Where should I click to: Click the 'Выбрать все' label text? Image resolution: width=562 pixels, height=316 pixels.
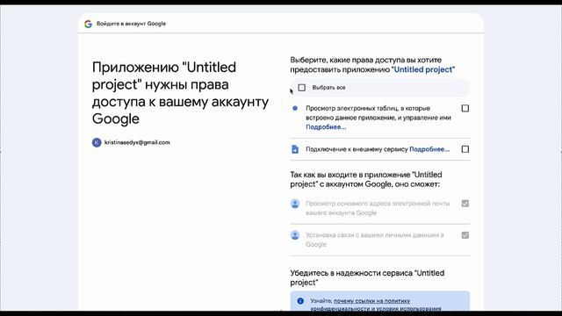tap(328, 88)
